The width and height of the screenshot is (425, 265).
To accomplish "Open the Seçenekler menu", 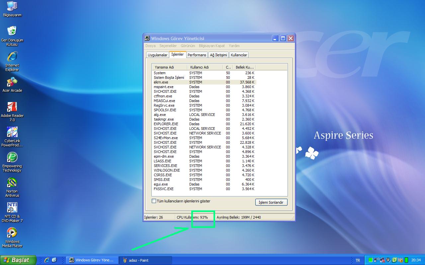I will click(x=168, y=46).
